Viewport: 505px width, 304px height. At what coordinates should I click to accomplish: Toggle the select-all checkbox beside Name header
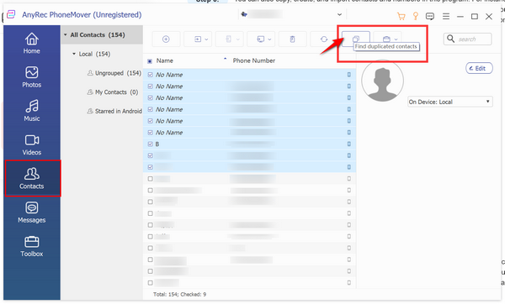click(150, 61)
